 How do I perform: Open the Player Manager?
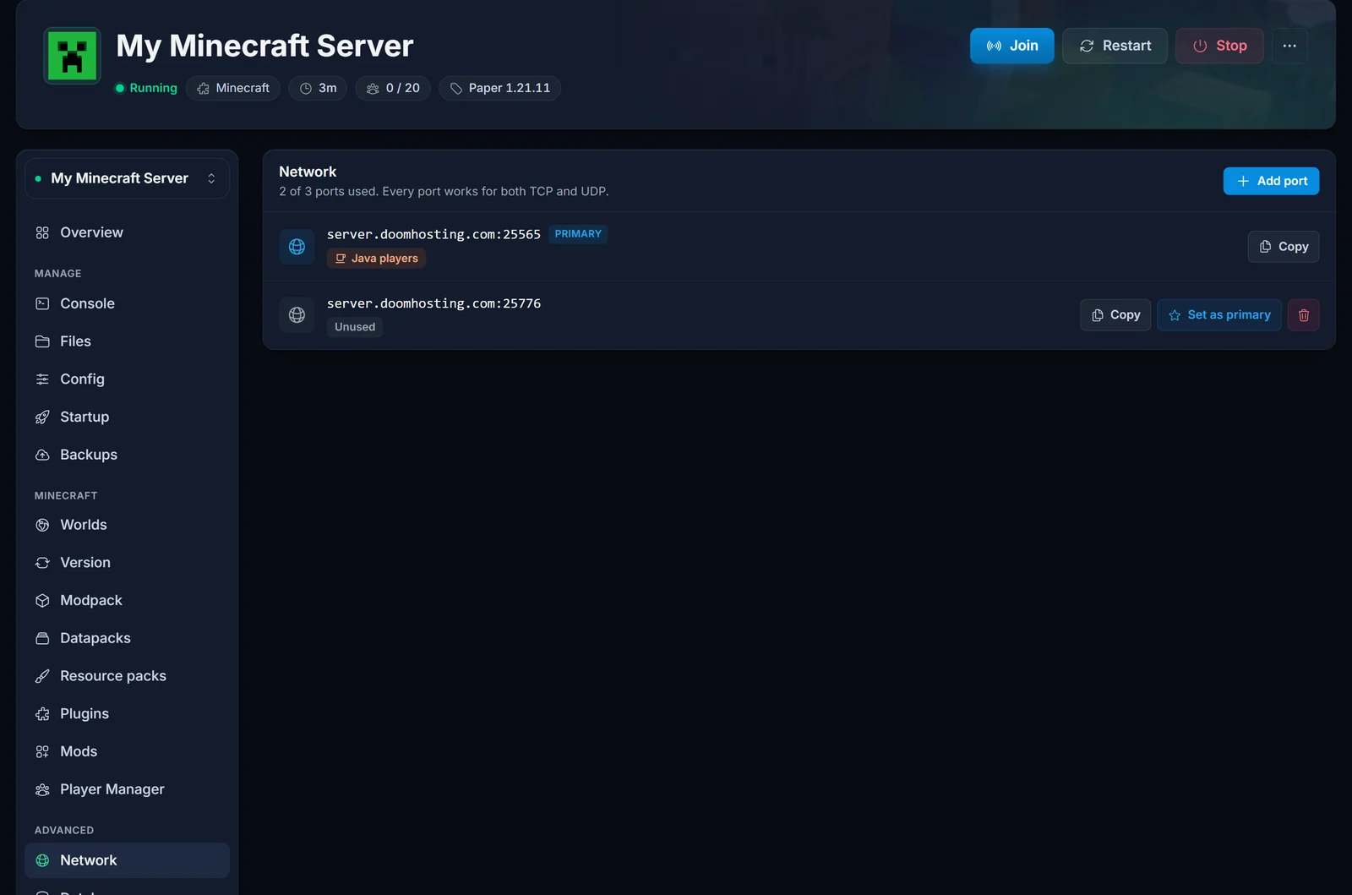[127, 789]
